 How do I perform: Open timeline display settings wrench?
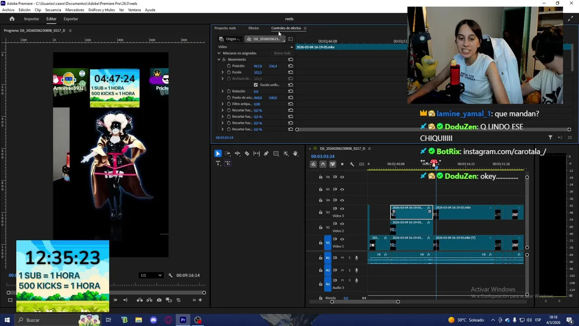coord(351,164)
